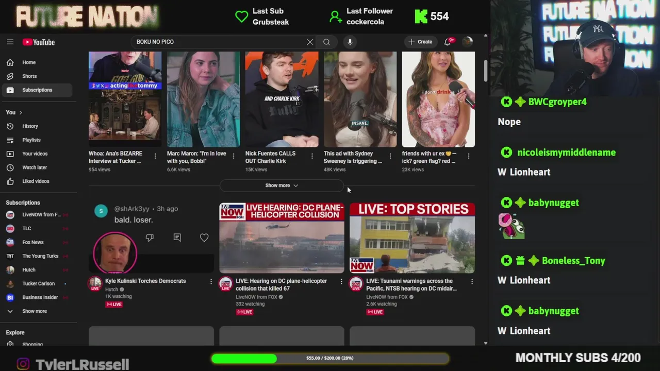Open DC plane-helicopter collision hearing thumbnail
This screenshot has height=371, width=660.
tap(282, 238)
